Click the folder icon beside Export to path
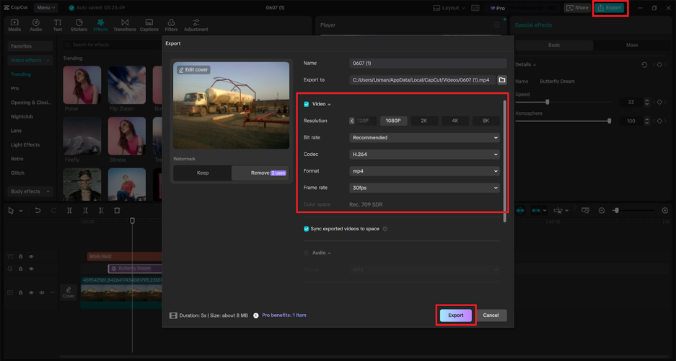The image size is (676, 361). pos(502,80)
